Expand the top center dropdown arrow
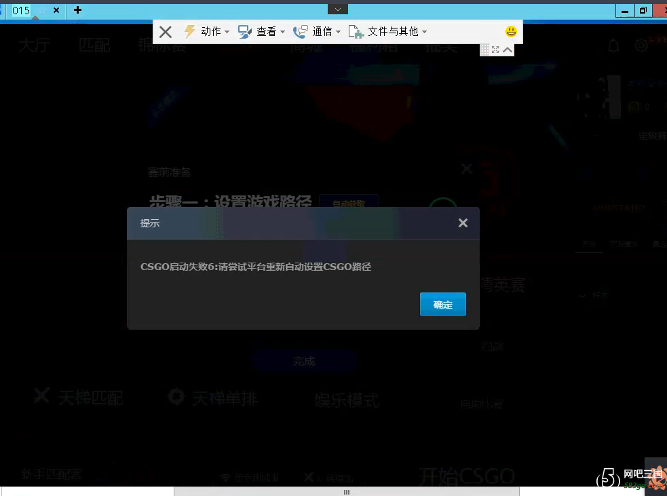This screenshot has width=667, height=496. [x=338, y=9]
